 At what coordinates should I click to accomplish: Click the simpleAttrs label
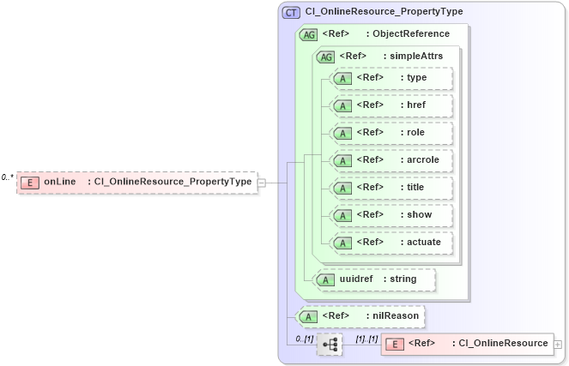click(x=416, y=57)
